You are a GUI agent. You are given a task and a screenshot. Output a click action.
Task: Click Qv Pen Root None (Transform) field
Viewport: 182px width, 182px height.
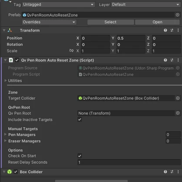coord(126,113)
